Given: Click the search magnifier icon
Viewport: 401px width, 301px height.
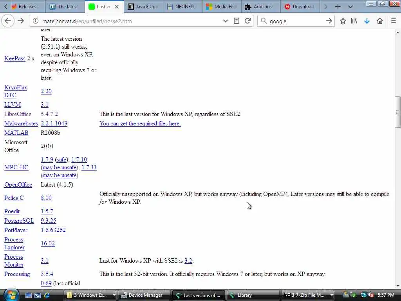Looking at the screenshot, I should [264, 21].
